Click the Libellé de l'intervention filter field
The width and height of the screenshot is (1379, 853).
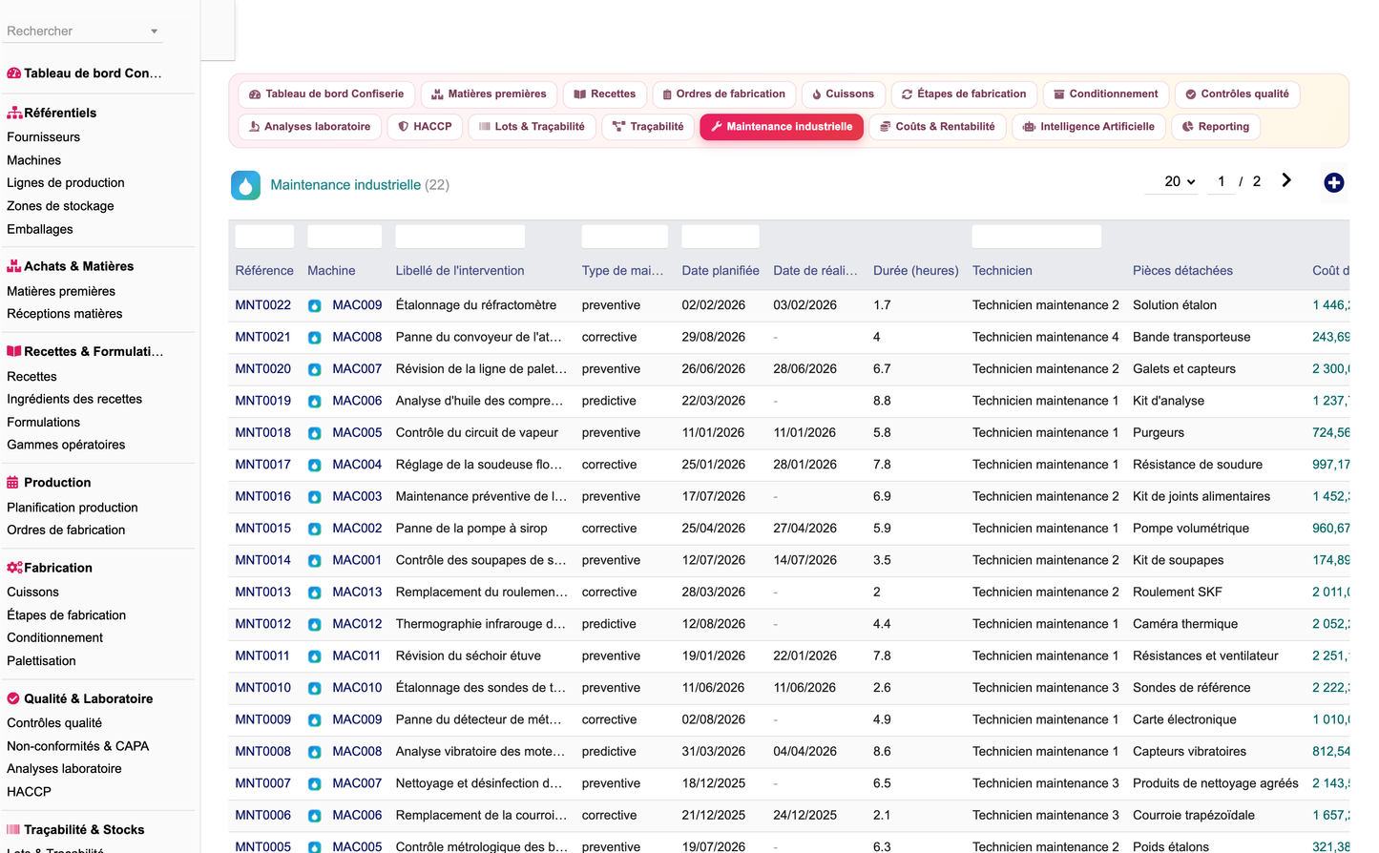pos(460,237)
